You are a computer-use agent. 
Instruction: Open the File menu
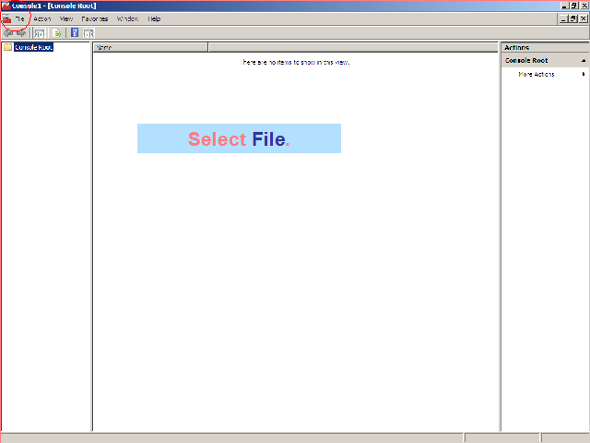tap(19, 18)
